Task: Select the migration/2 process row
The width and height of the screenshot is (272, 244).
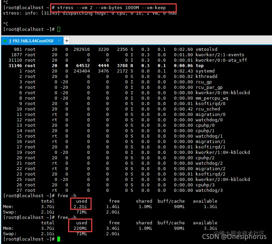Action: [121, 169]
